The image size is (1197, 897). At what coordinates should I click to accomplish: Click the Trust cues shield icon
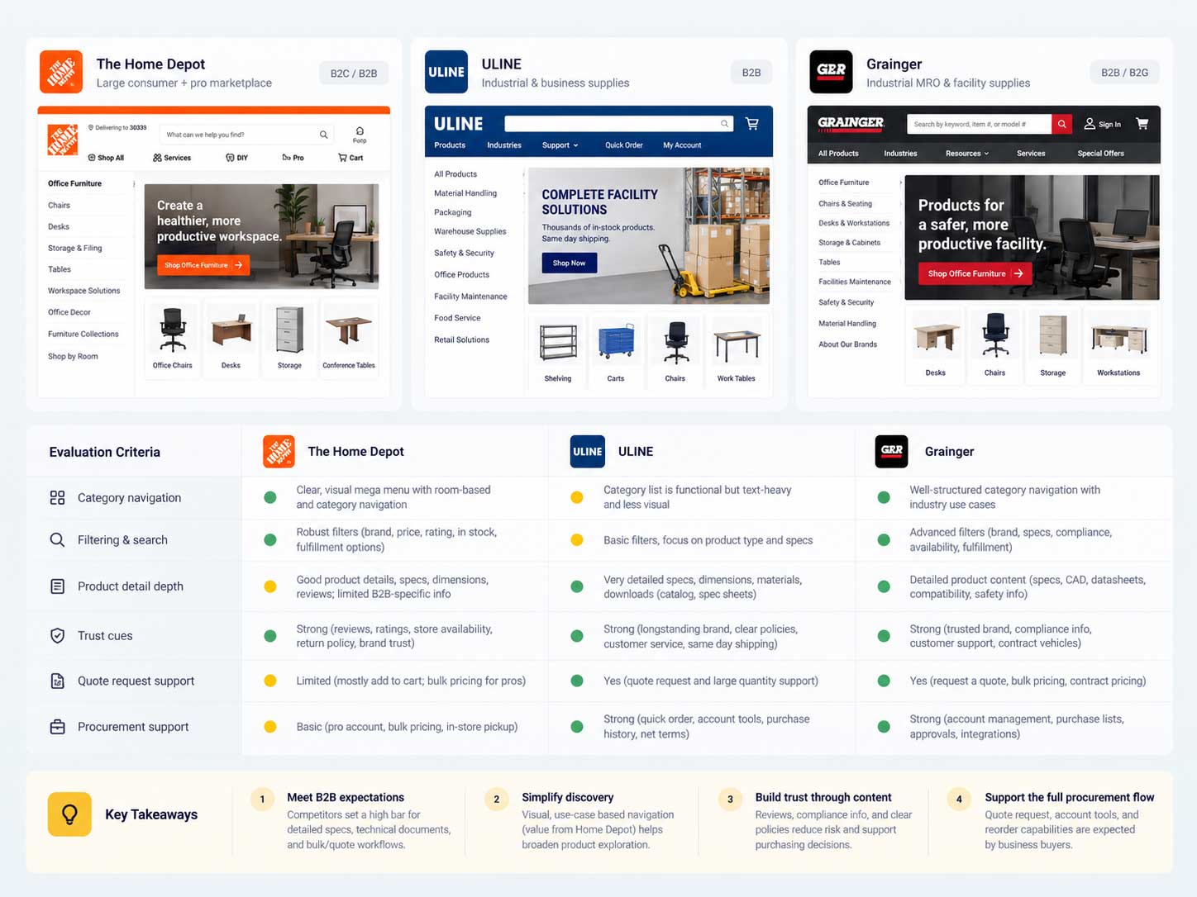click(57, 635)
